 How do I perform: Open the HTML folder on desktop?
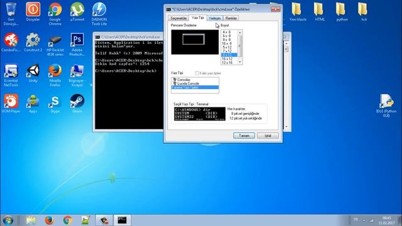click(x=320, y=11)
